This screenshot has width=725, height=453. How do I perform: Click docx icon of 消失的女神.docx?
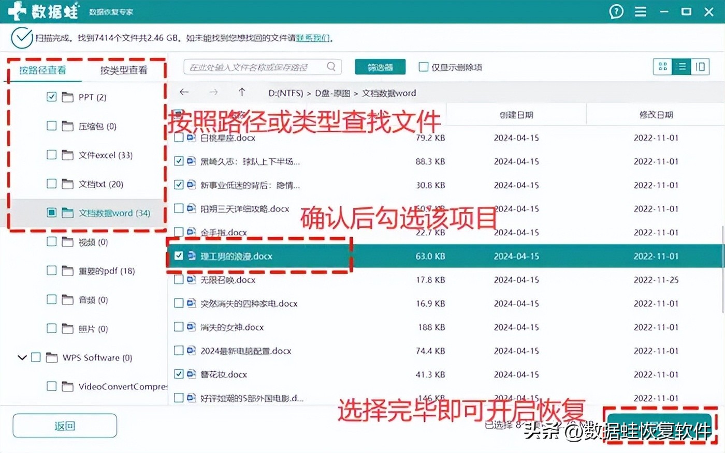pos(192,327)
